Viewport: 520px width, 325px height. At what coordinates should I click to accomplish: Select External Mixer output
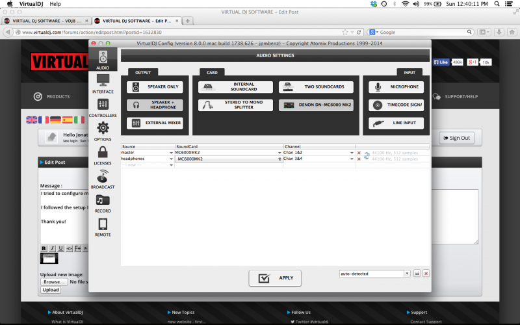155,123
